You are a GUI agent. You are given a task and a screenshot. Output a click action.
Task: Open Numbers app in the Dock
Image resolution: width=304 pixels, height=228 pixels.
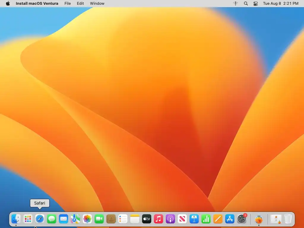coord(206,219)
